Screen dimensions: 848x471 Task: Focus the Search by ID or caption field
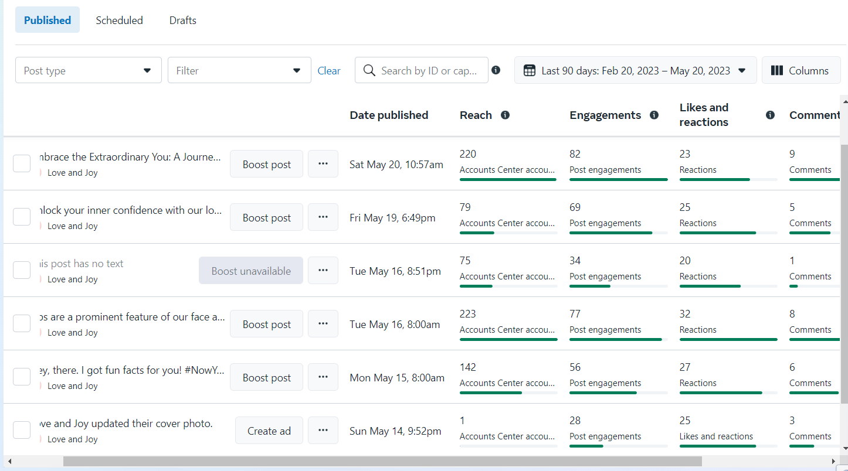click(429, 70)
